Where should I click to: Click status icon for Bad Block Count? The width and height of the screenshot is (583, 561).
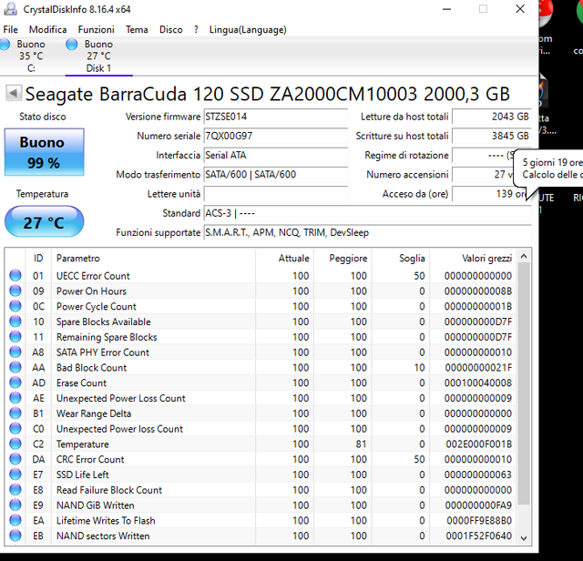15,367
